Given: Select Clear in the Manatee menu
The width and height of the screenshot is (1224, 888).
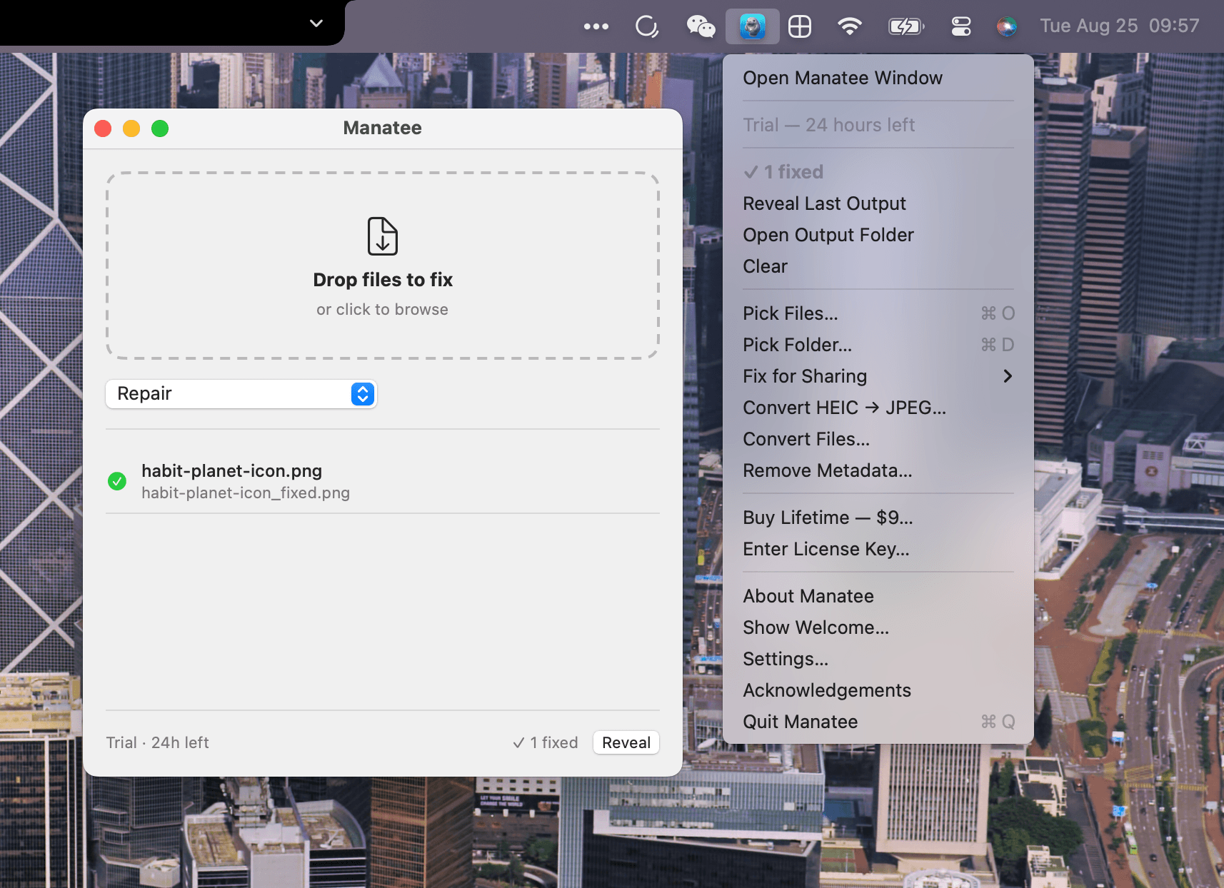Looking at the screenshot, I should (878, 266).
